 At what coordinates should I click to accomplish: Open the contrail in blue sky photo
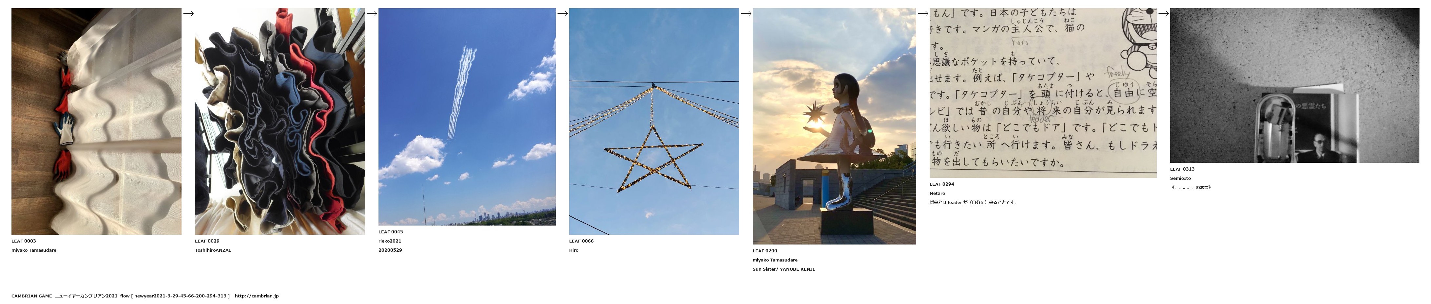[467, 117]
